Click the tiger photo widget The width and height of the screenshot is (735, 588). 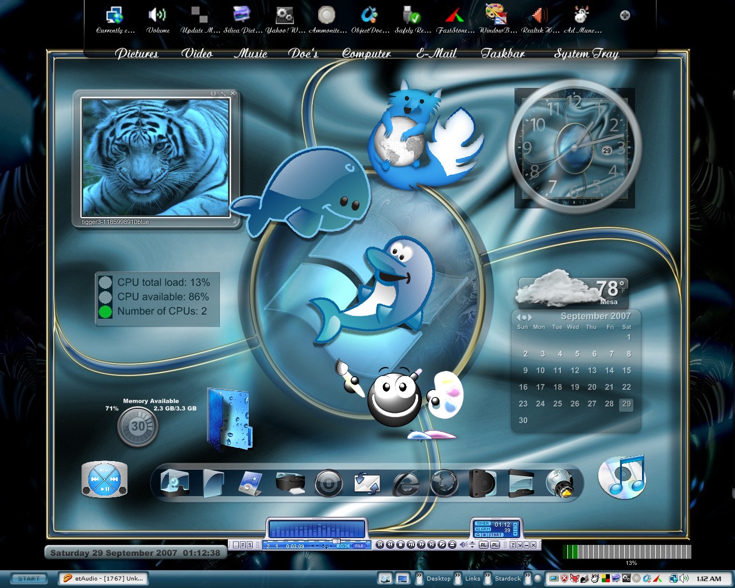(x=156, y=157)
